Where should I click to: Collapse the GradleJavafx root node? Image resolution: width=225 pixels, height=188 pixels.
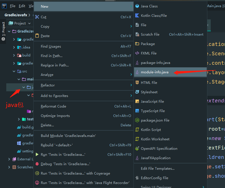pyautogui.click(x=9, y=31)
